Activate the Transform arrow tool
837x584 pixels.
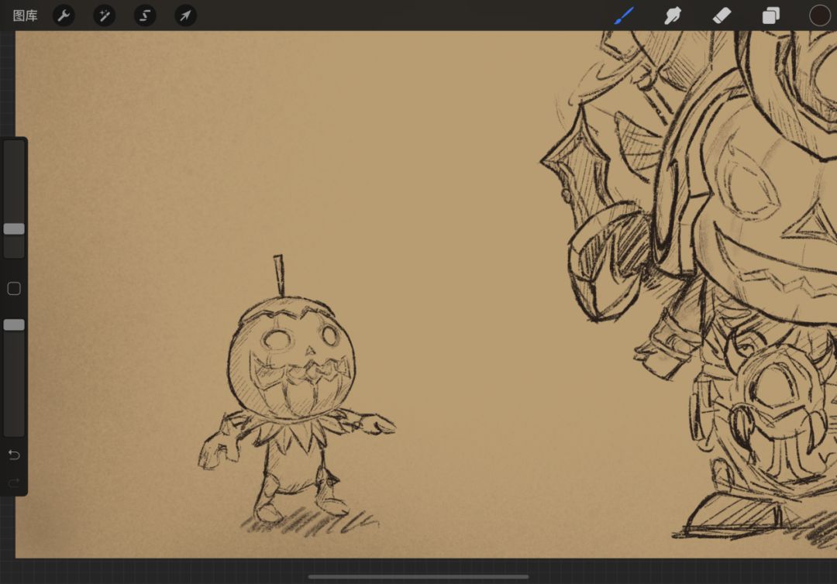click(185, 15)
